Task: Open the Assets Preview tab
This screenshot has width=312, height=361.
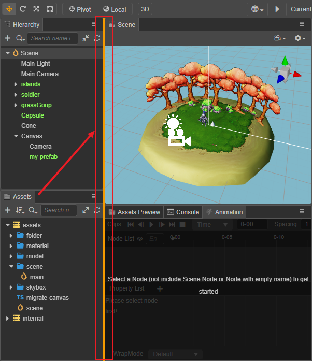Action: [x=135, y=212]
